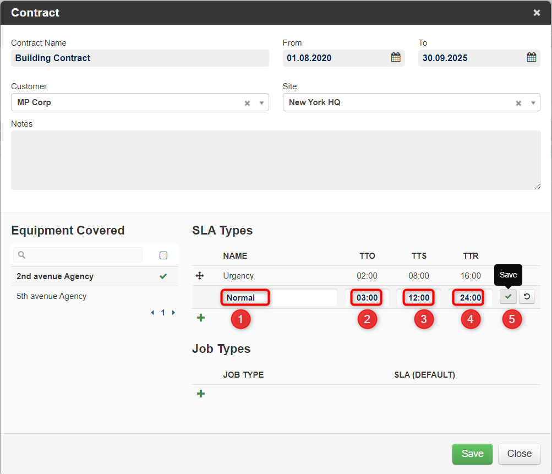Click the move handle on Urgency row
The width and height of the screenshot is (552, 474).
tap(200, 275)
